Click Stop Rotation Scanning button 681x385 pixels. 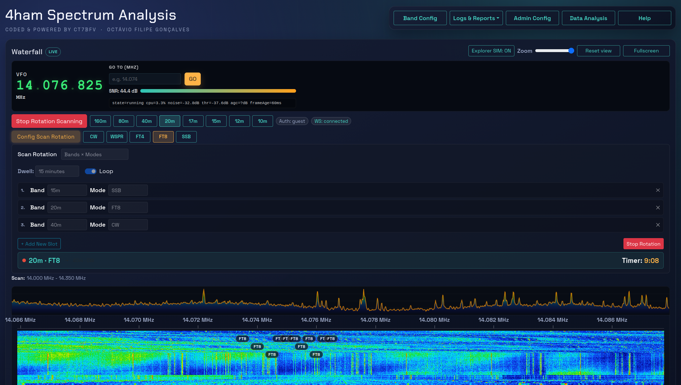[49, 121]
